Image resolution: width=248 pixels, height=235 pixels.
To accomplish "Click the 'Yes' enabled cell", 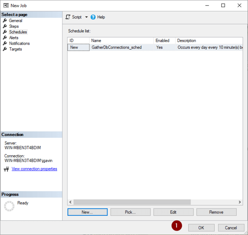I will point(165,47).
